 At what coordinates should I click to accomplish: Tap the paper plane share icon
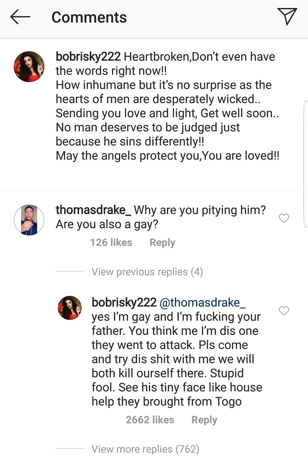(x=287, y=16)
